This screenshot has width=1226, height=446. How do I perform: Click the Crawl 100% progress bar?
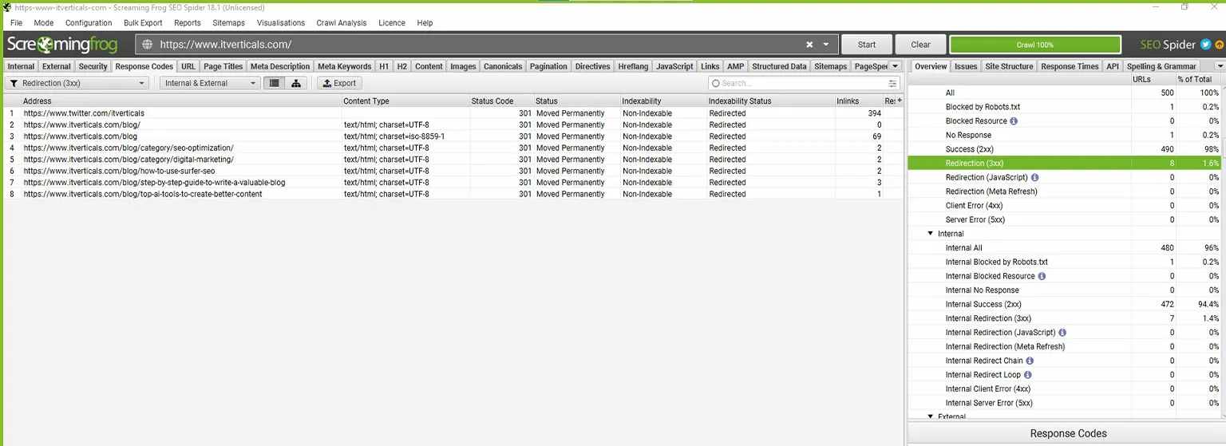1034,45
